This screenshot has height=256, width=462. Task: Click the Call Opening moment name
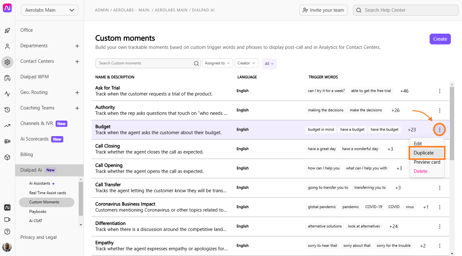tap(109, 165)
